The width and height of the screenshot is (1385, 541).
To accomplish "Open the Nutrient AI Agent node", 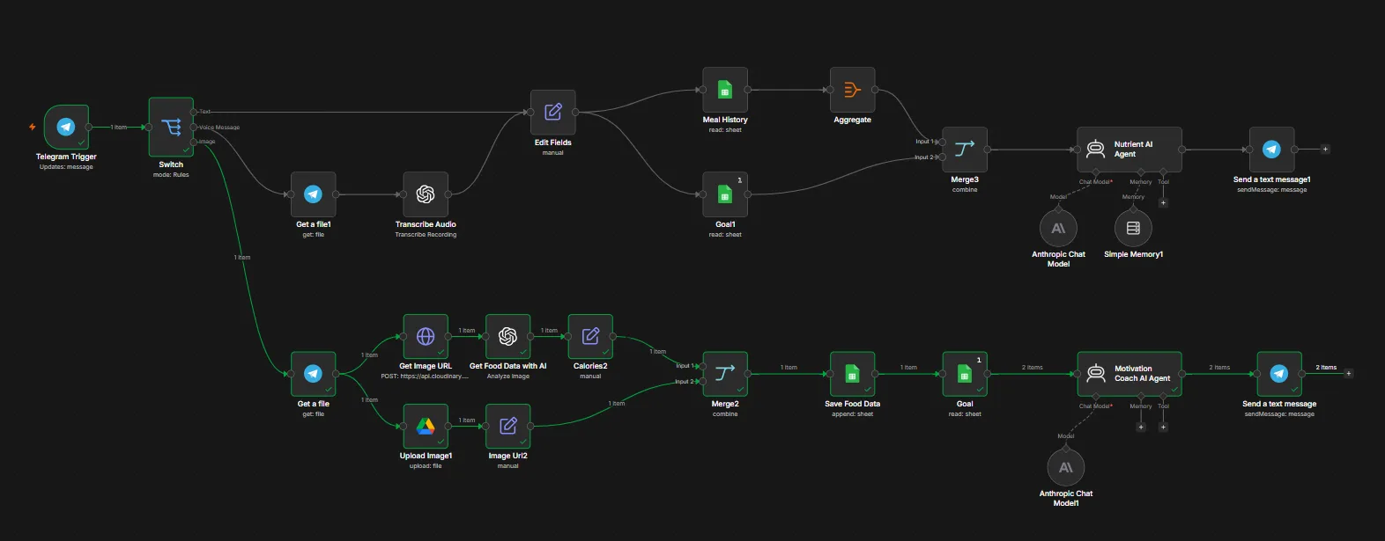I will [1129, 150].
